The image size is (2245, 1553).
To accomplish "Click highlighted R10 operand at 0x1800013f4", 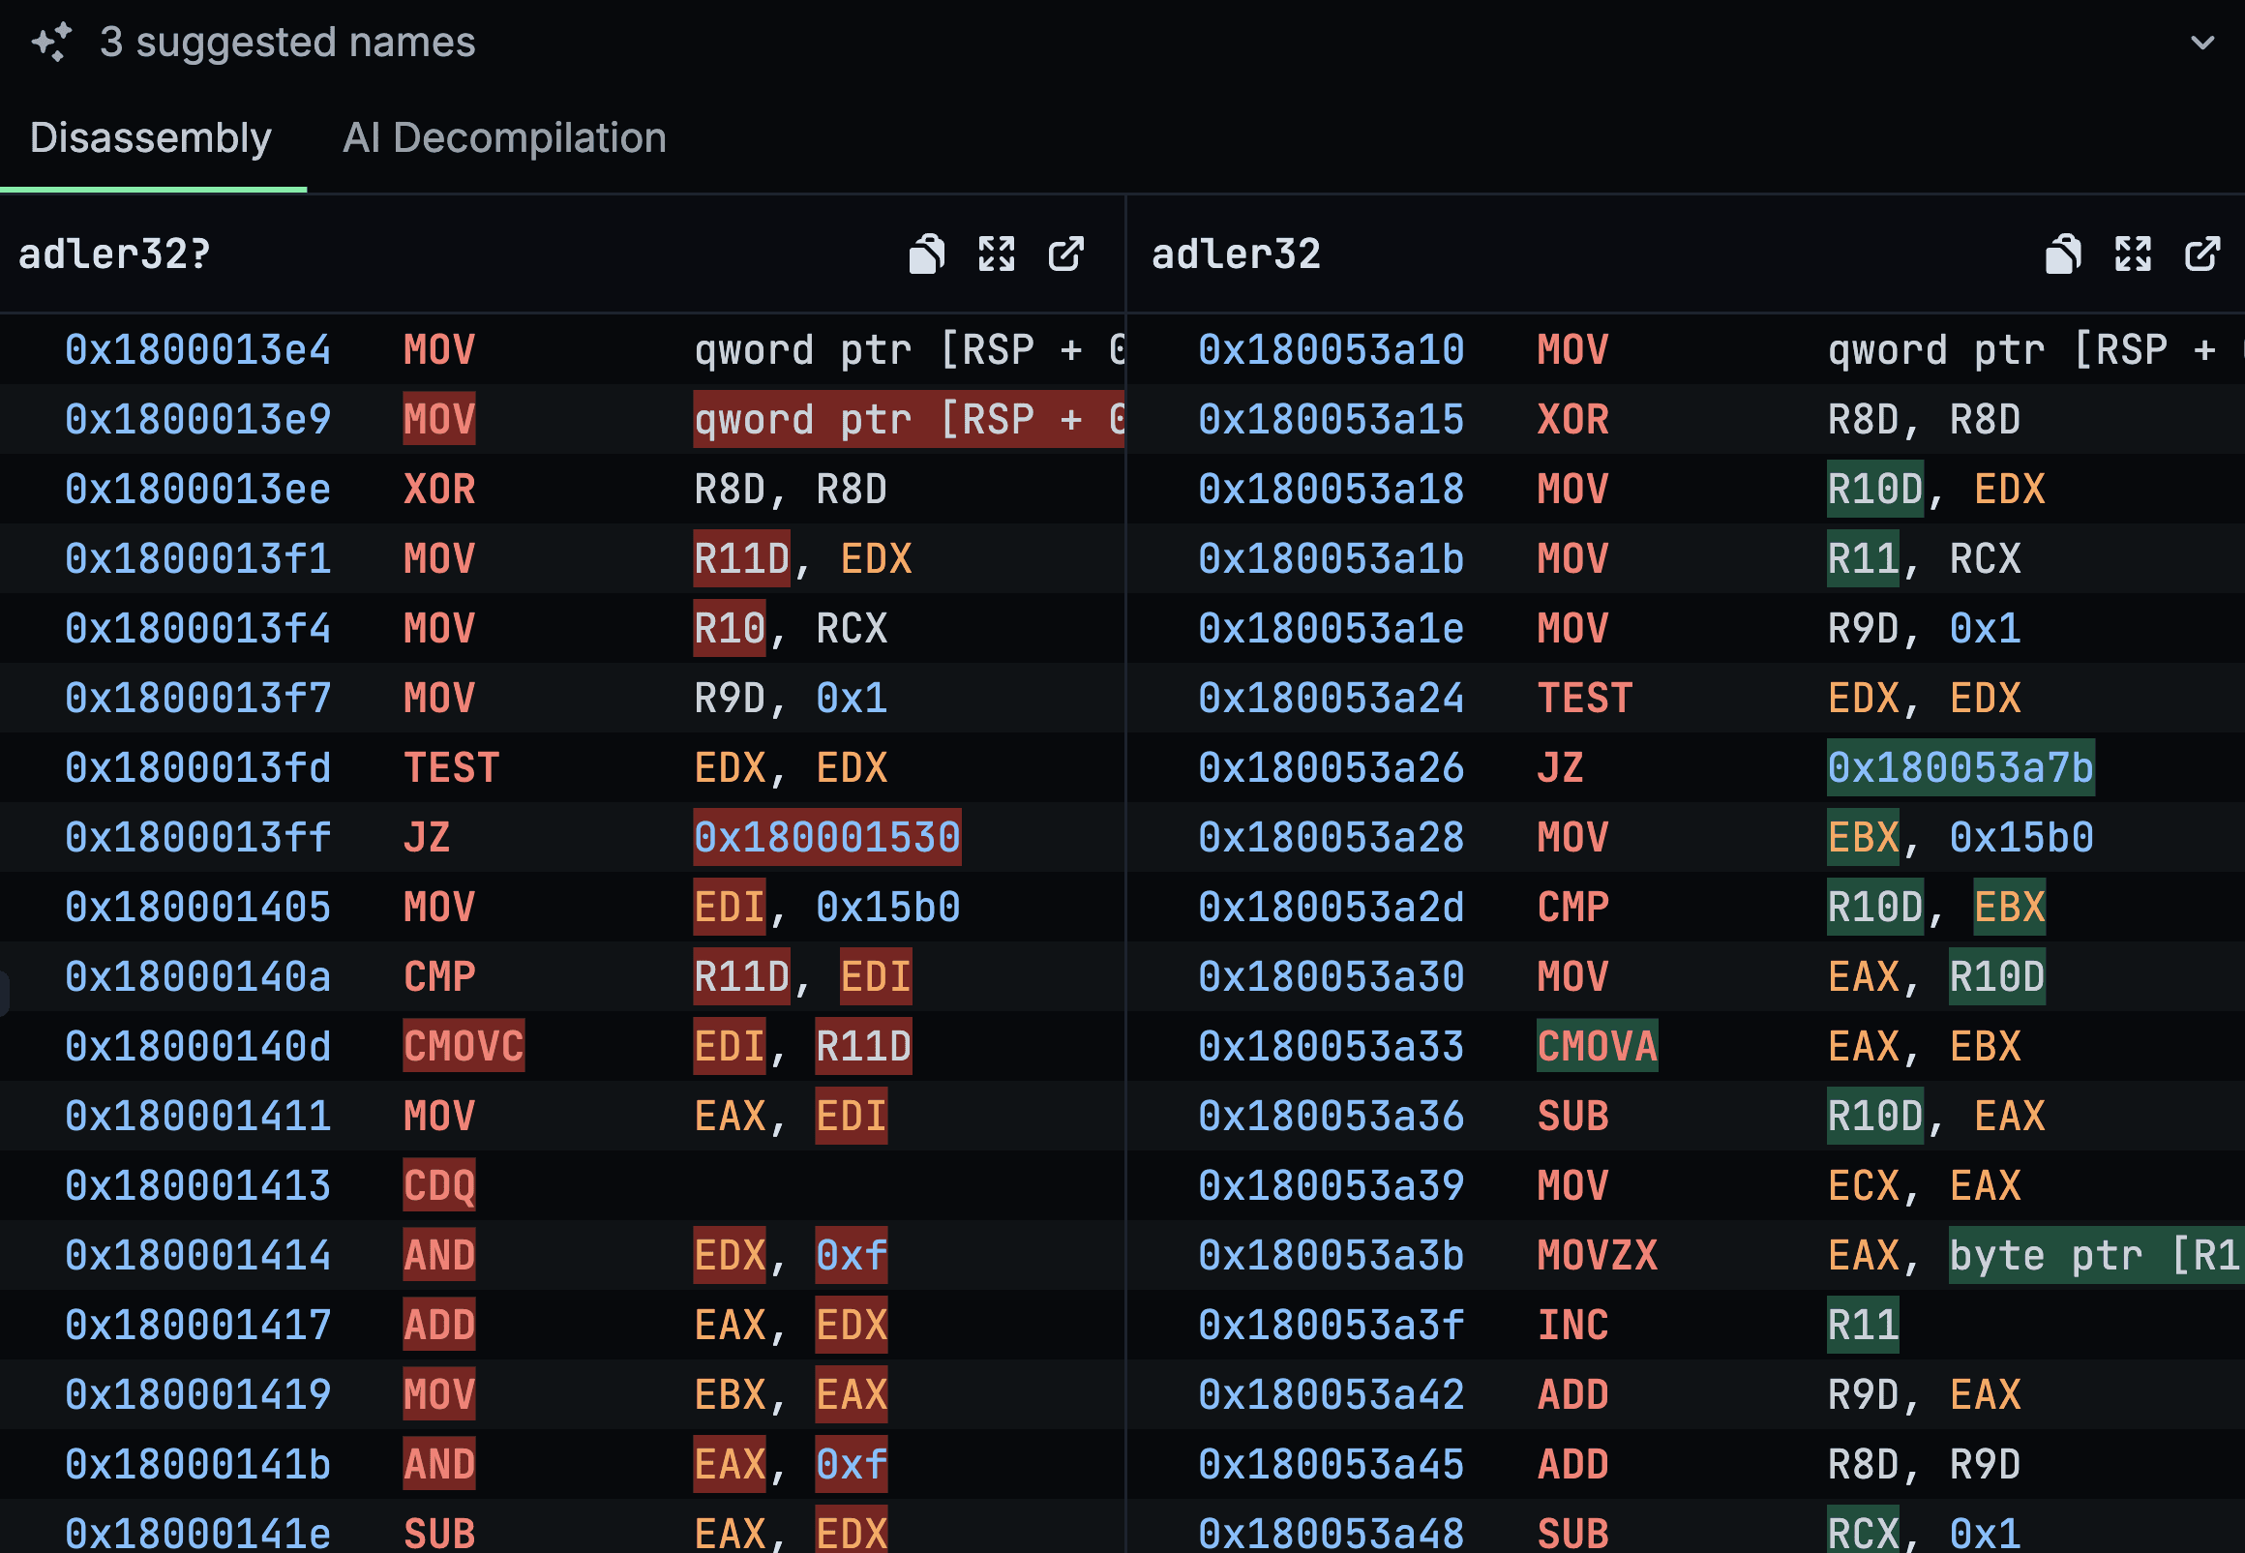I will coord(730,629).
